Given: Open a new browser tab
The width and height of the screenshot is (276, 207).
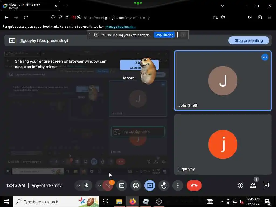Looking at the screenshot, I should click(x=66, y=6).
